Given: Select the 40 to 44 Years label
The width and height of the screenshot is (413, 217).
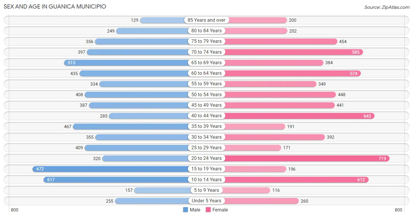Looking at the screenshot, I should click(x=206, y=116).
